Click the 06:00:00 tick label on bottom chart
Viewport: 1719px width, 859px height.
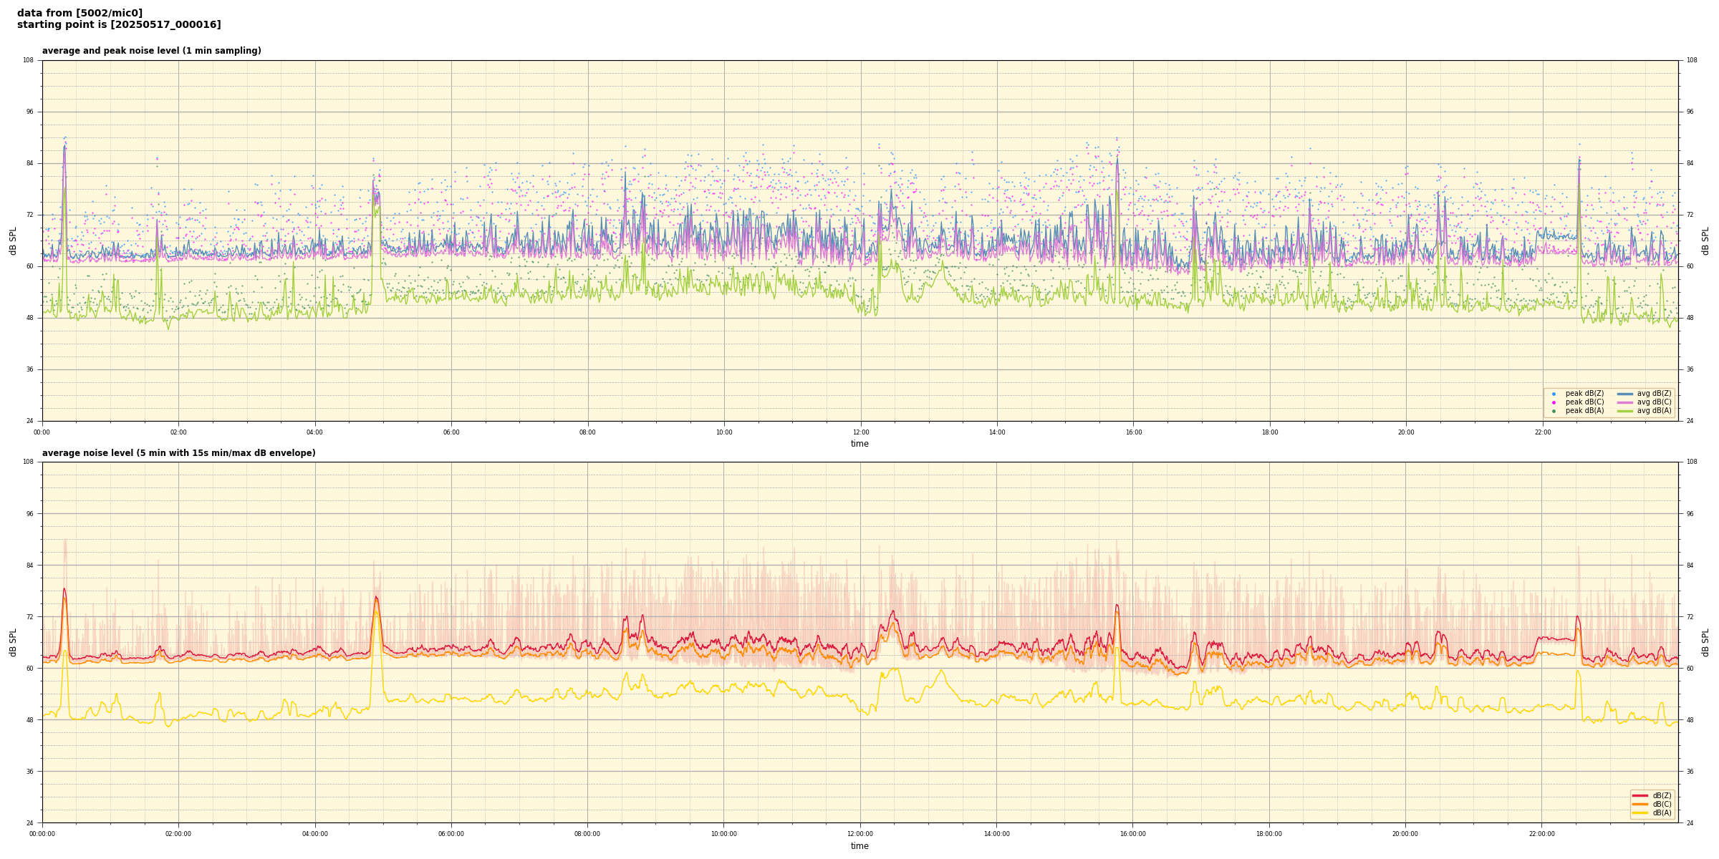point(451,834)
